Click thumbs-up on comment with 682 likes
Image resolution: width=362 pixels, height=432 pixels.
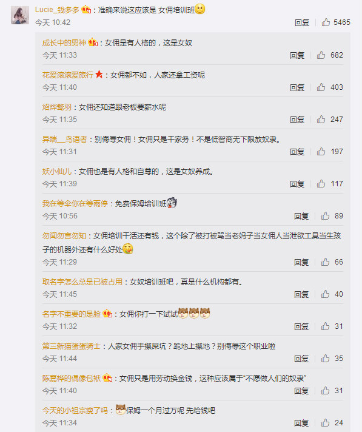321,55
